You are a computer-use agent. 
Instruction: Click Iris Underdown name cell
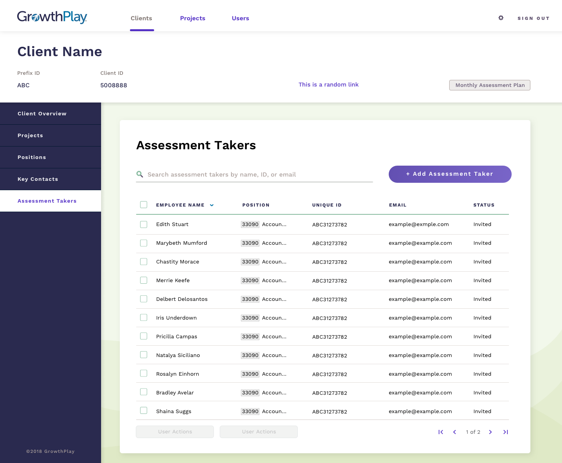176,318
